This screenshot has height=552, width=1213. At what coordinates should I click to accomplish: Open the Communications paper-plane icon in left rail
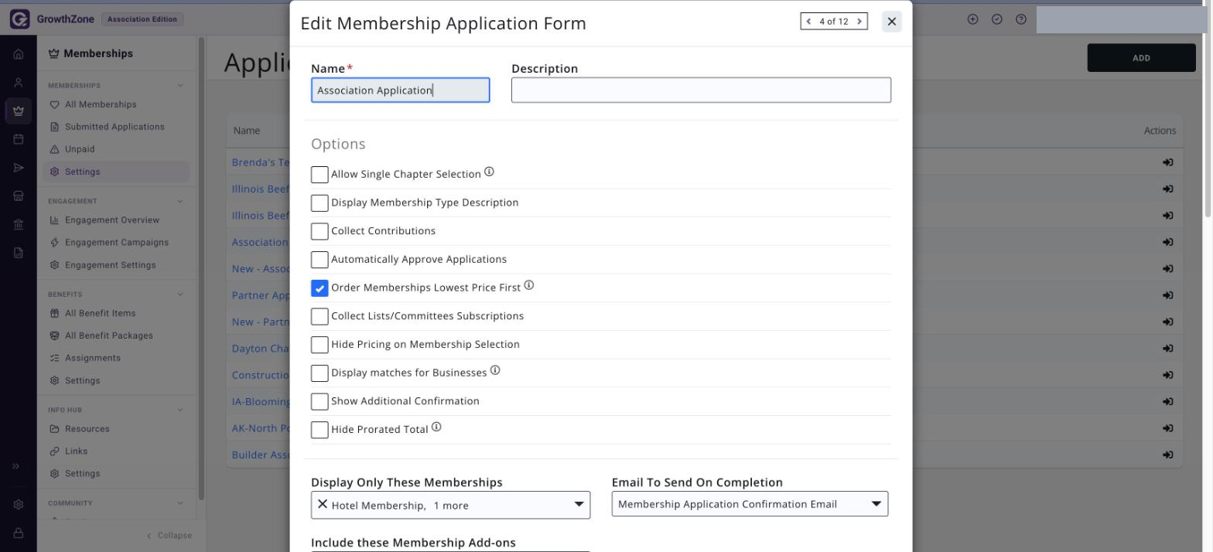click(x=19, y=168)
